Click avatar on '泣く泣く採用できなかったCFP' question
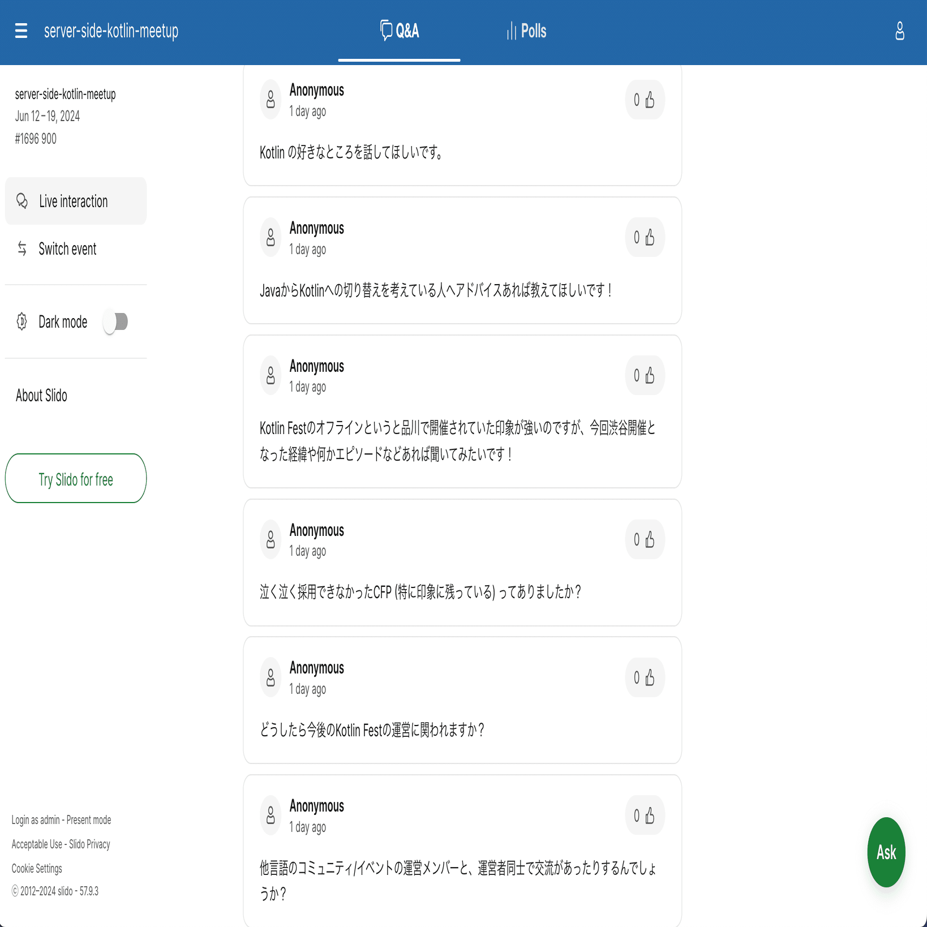Screen dimensions: 927x927 (271, 539)
